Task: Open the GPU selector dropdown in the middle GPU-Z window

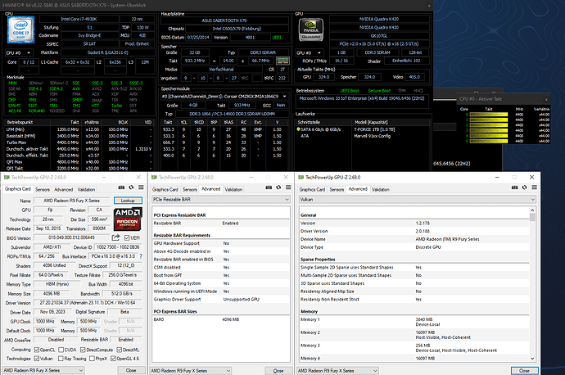Action: click(x=191, y=371)
